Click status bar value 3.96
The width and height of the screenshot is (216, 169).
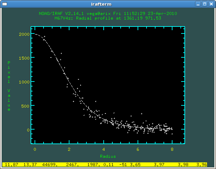pos(202,164)
